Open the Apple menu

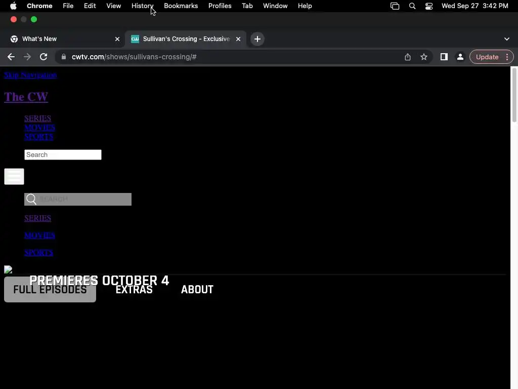click(x=13, y=6)
